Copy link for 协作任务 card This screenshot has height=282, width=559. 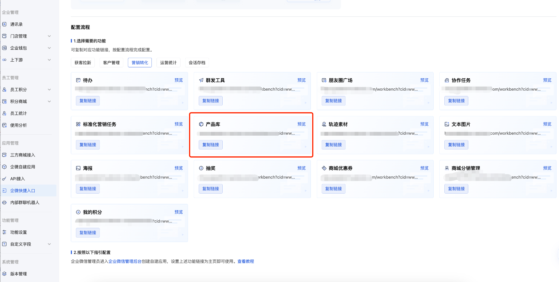tap(456, 101)
